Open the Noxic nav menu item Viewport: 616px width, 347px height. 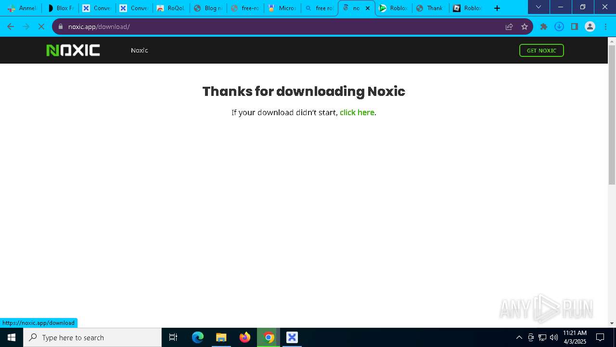[x=139, y=50]
